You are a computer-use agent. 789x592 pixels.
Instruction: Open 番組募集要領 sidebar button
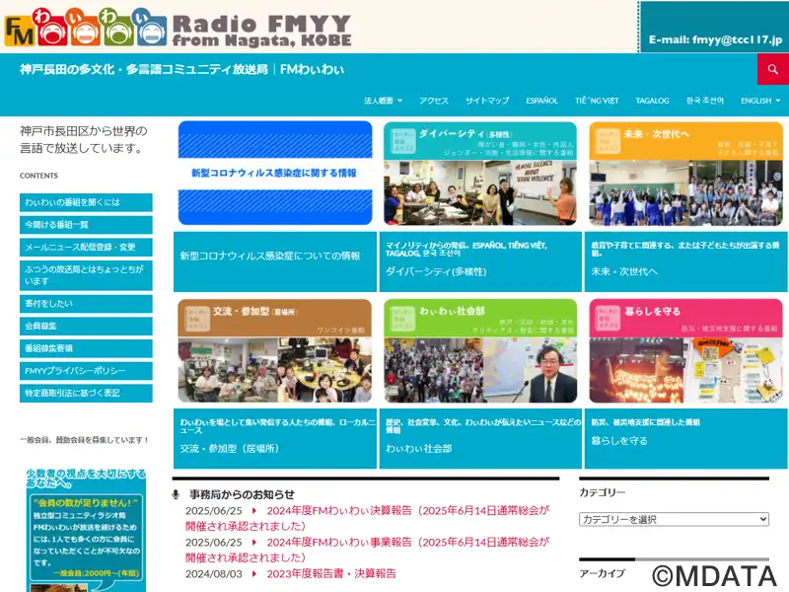tap(86, 348)
